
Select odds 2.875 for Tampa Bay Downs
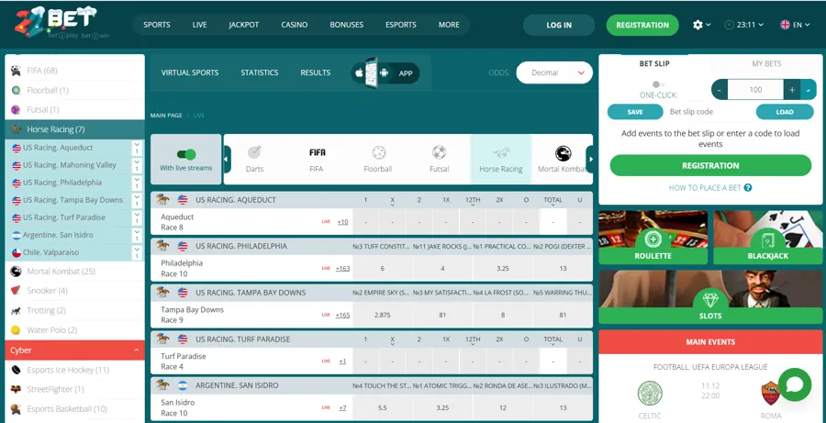pyautogui.click(x=383, y=315)
